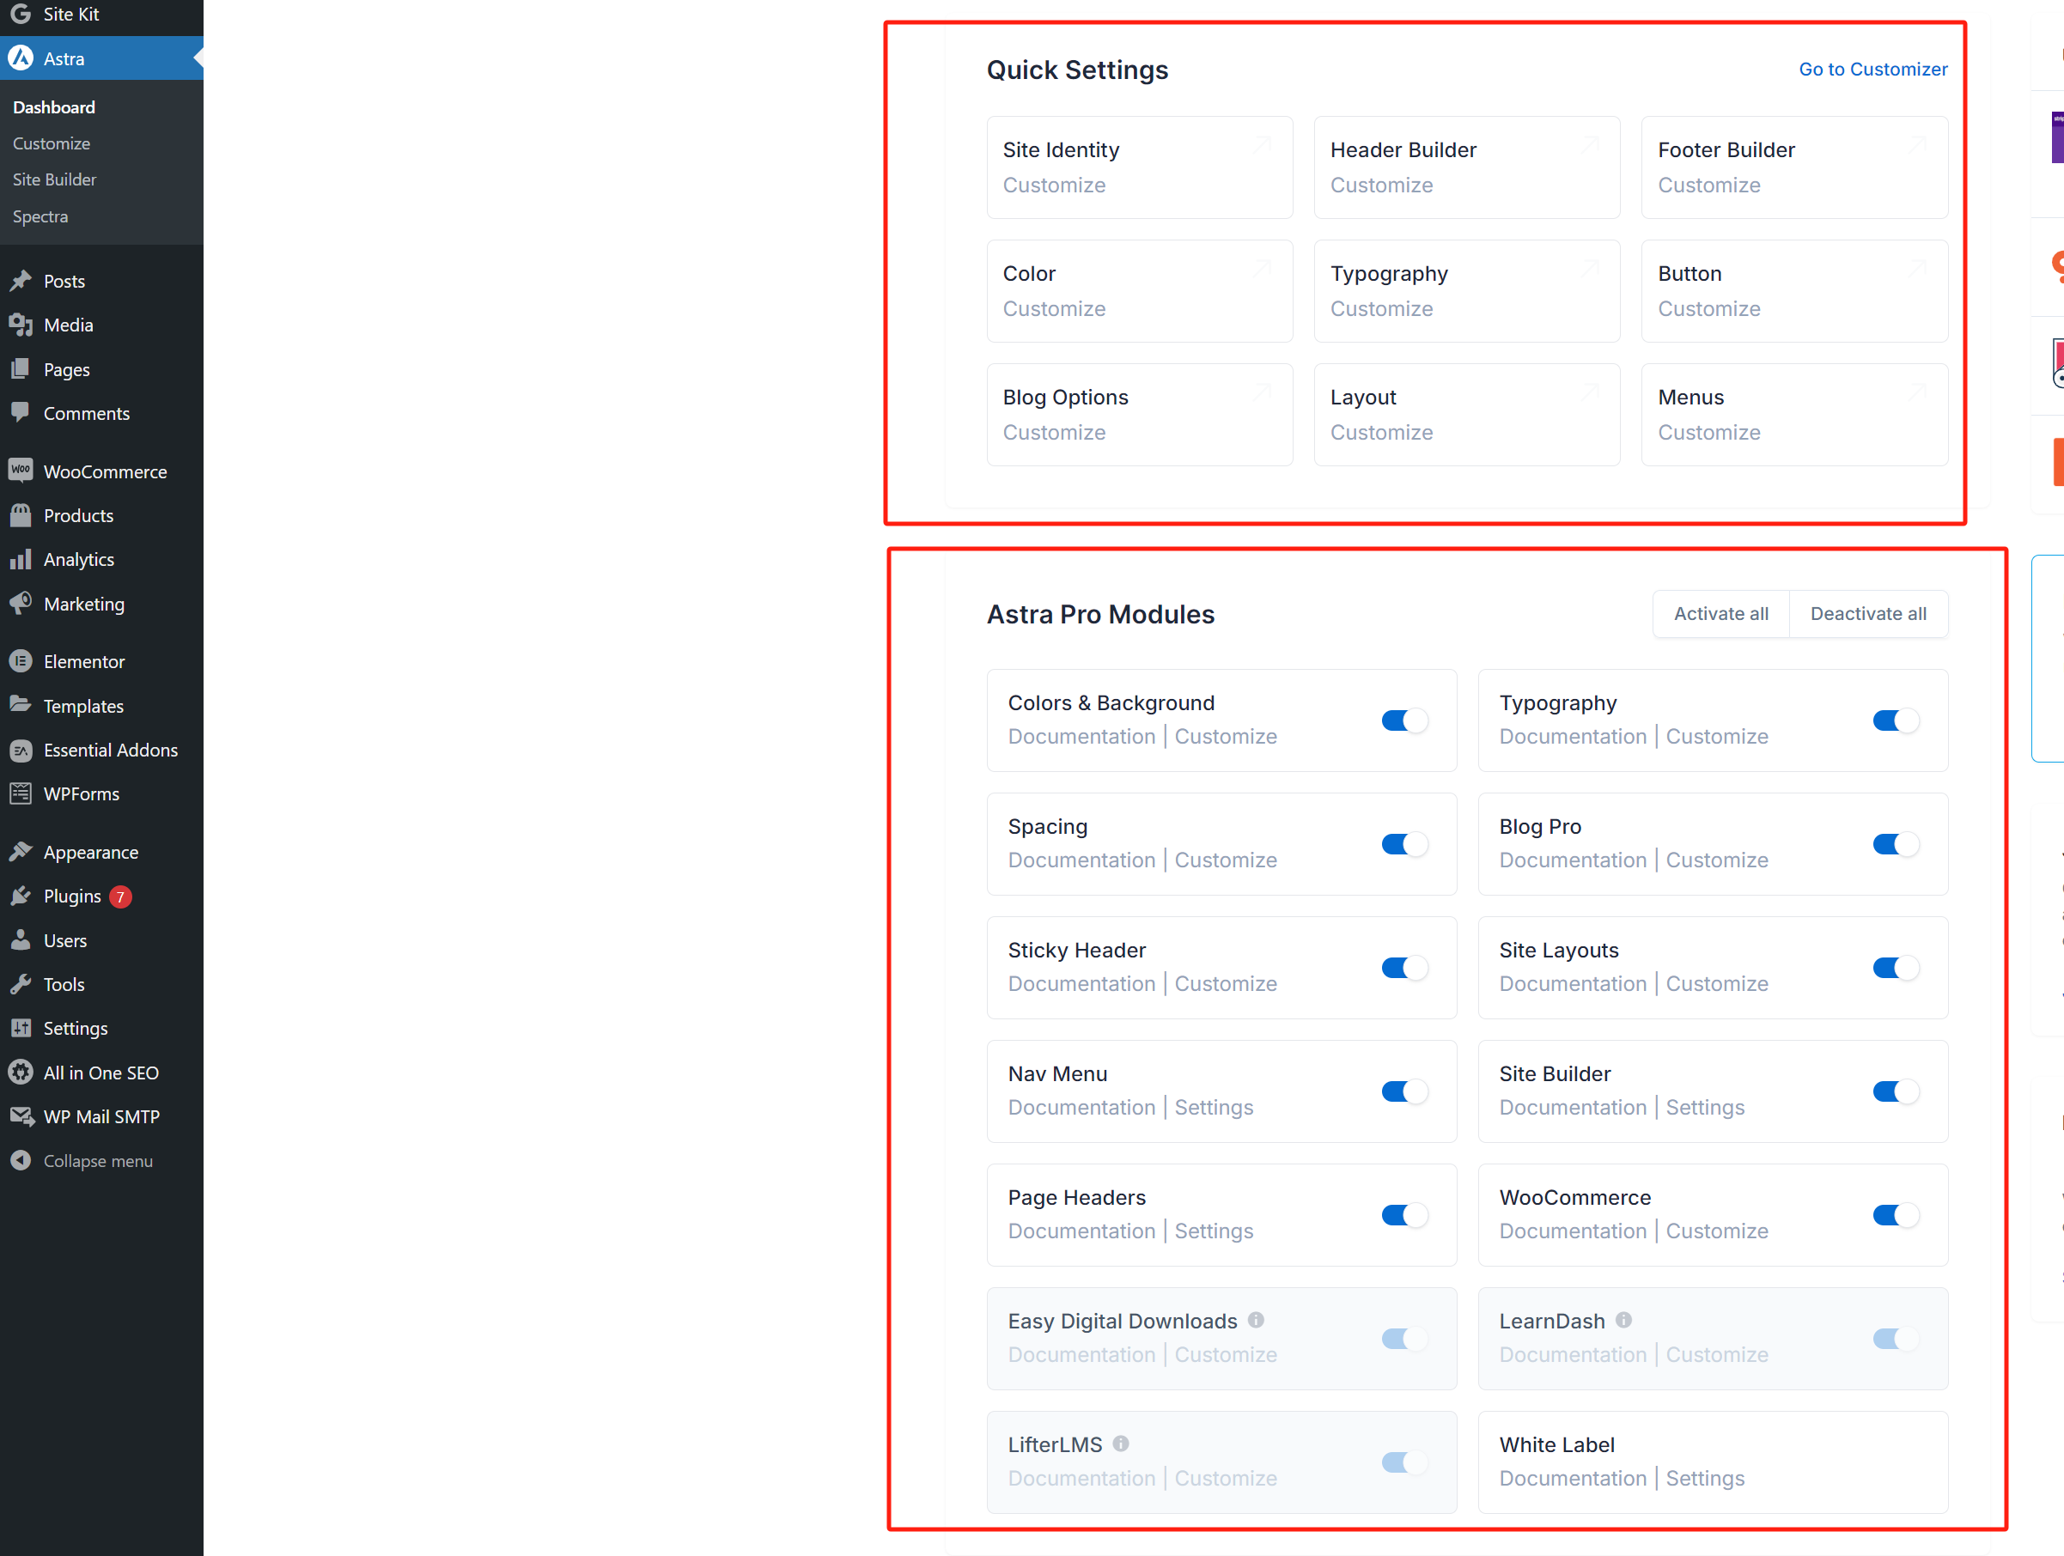This screenshot has height=1556, width=2064.
Task: Click info icon next to Easy Digital Downloads
Action: click(x=1256, y=1320)
